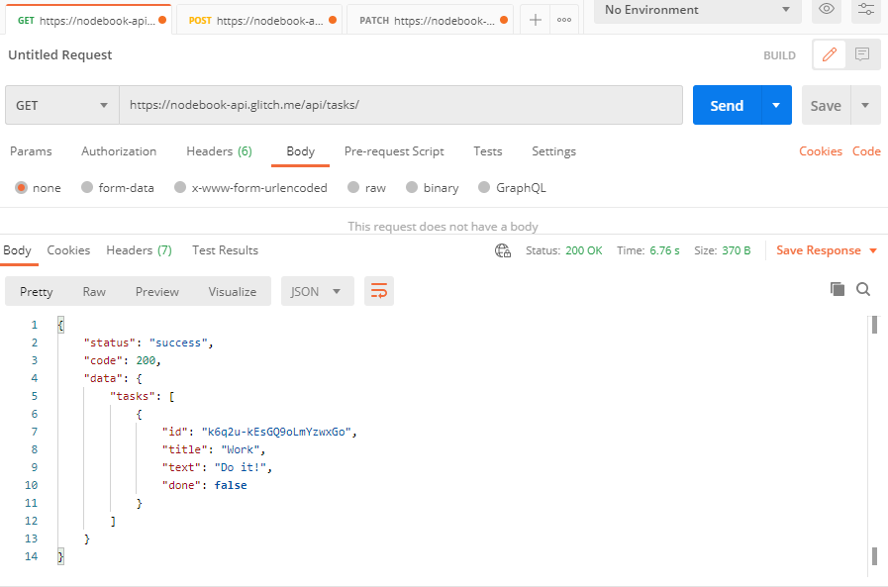Screen dimensions: 888x587
Task: Open manage environments settings icon
Action: tap(865, 10)
